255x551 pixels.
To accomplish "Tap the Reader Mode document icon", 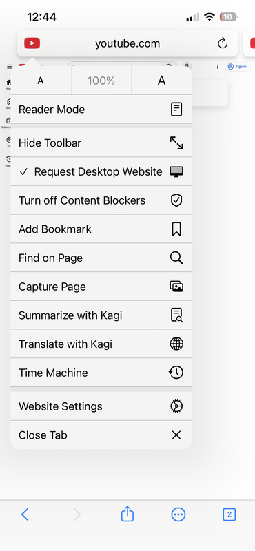I will tap(176, 110).
